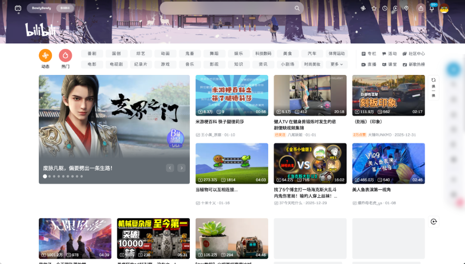Click the upload icon in top bar

(x=421, y=8)
